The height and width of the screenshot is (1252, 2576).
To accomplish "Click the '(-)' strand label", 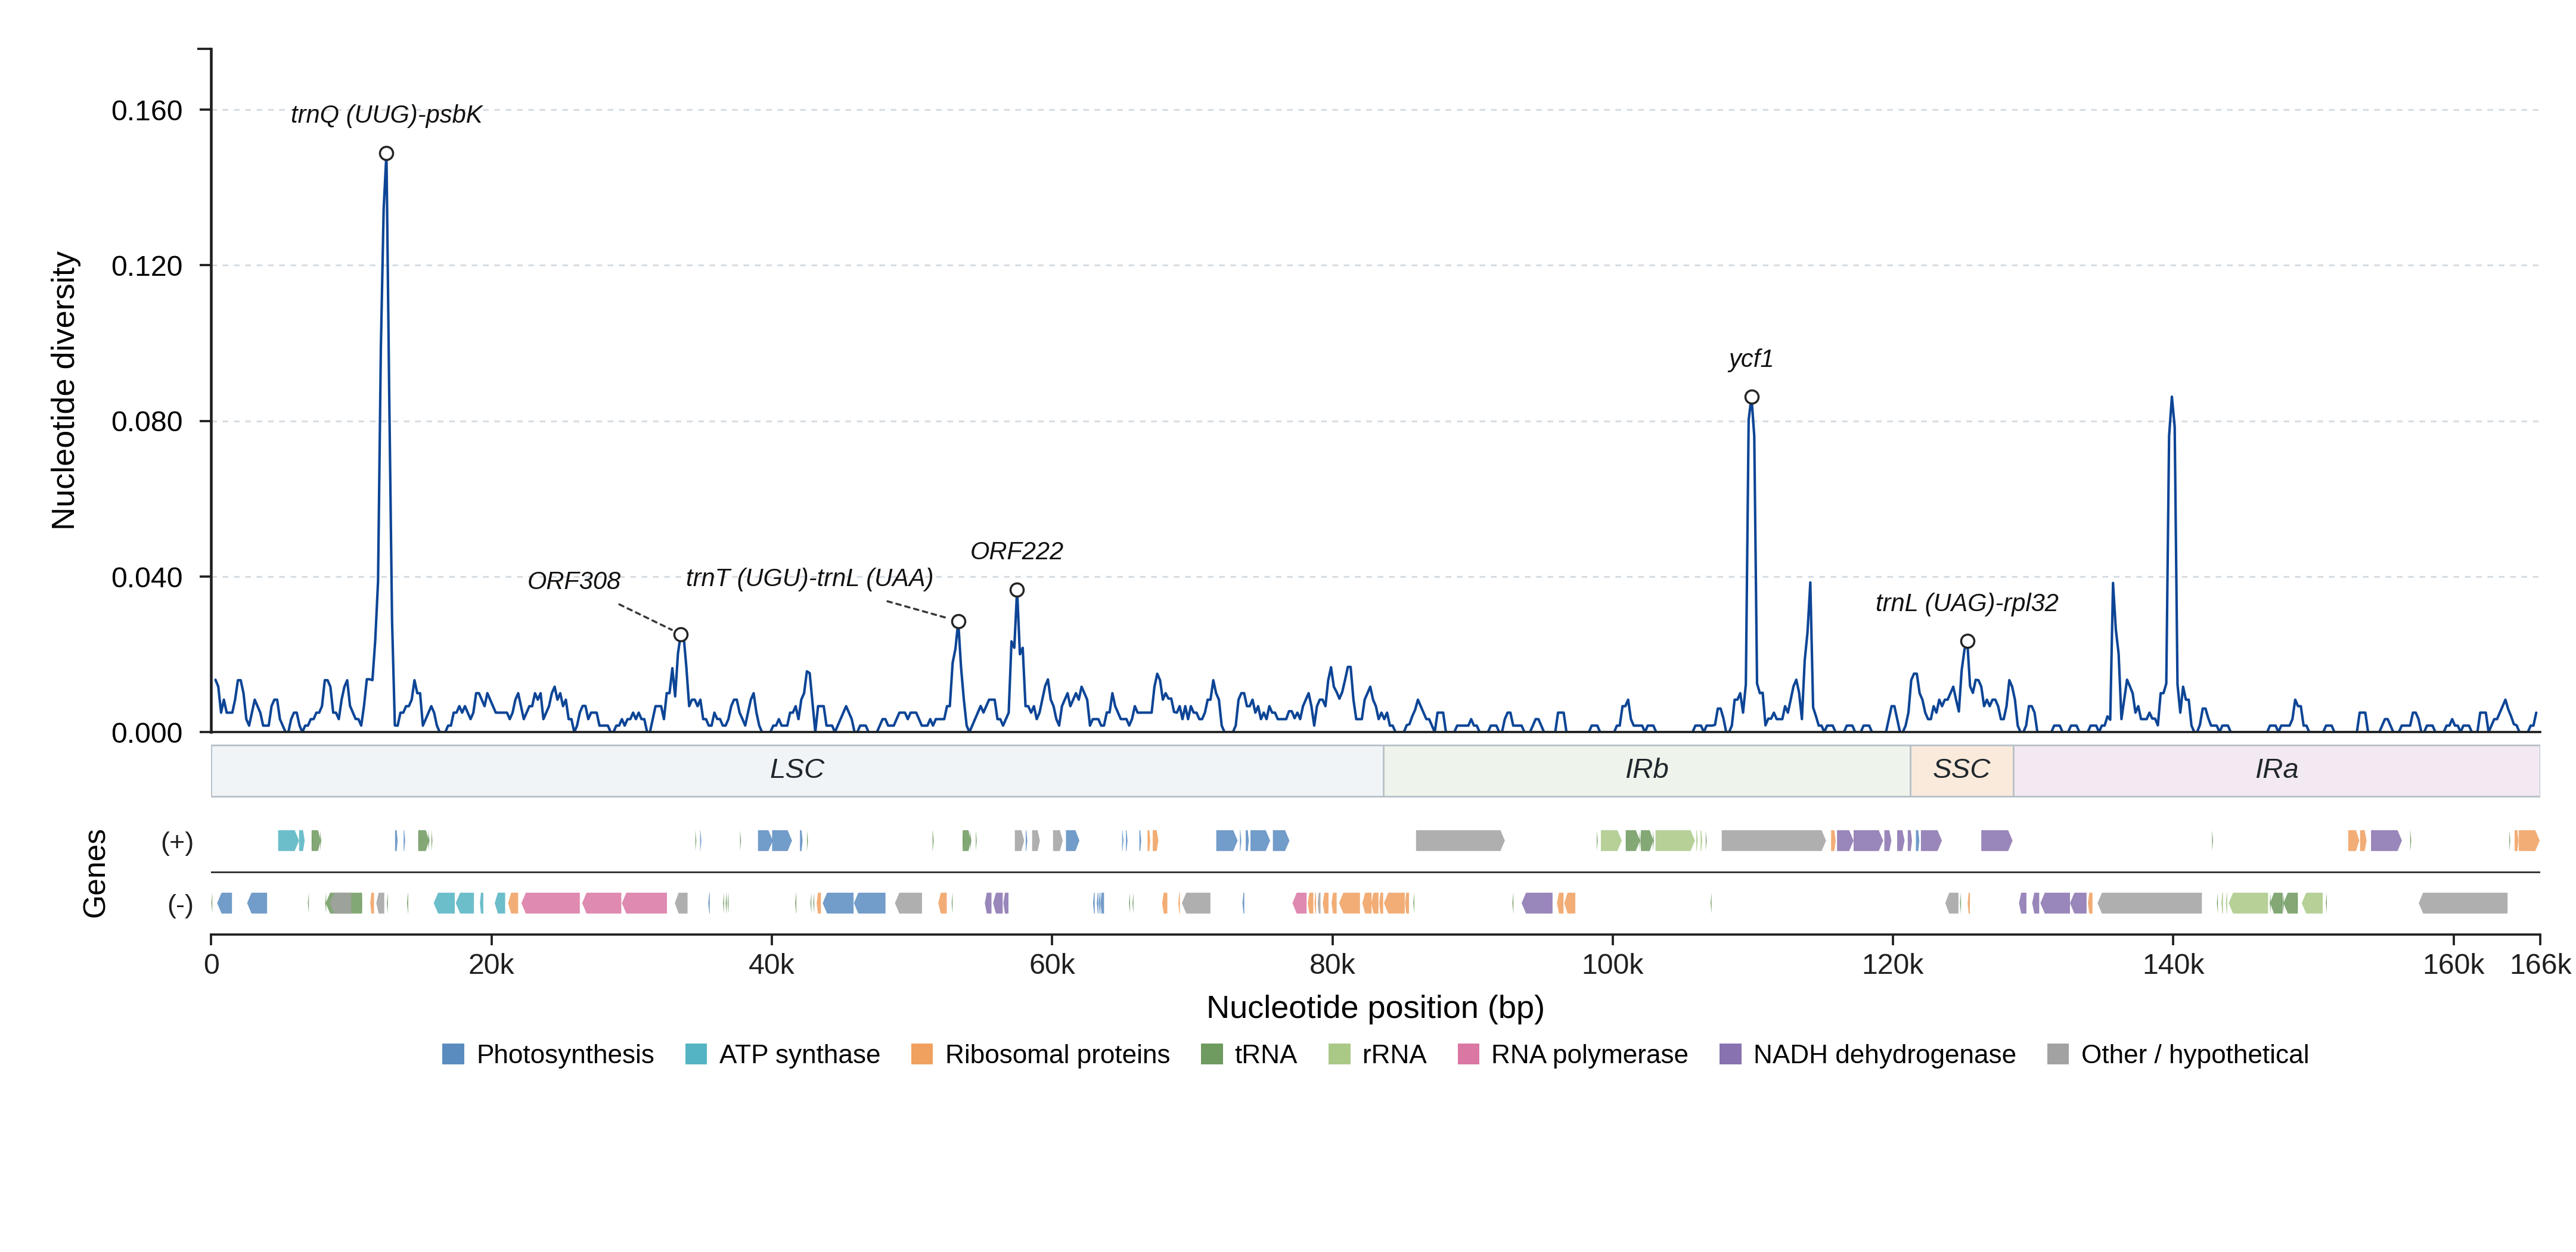I will click(x=180, y=905).
